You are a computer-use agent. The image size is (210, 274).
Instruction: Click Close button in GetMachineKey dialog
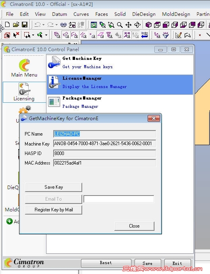point(135,226)
